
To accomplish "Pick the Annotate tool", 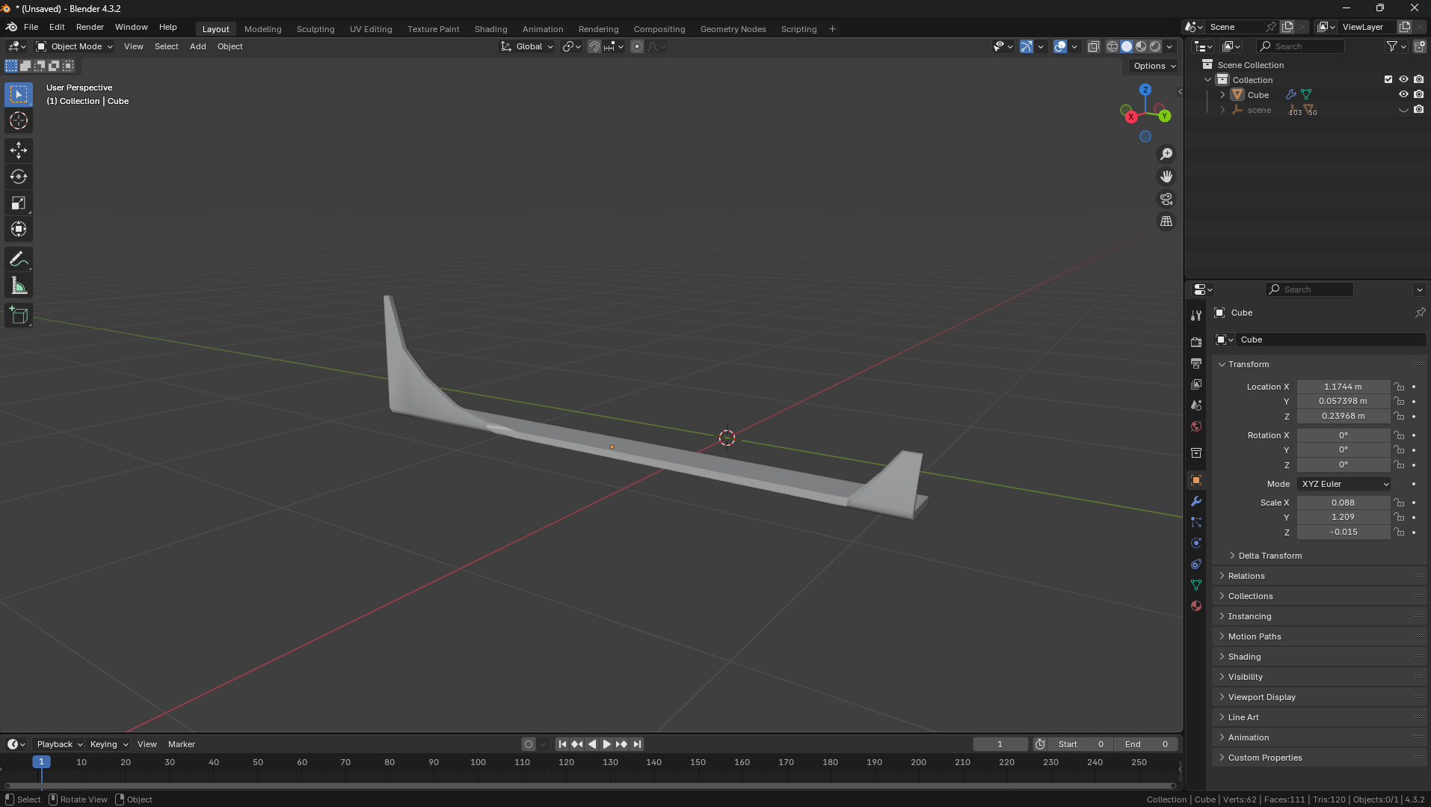I will click(19, 260).
